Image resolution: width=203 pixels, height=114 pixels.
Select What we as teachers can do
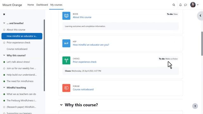21,94
